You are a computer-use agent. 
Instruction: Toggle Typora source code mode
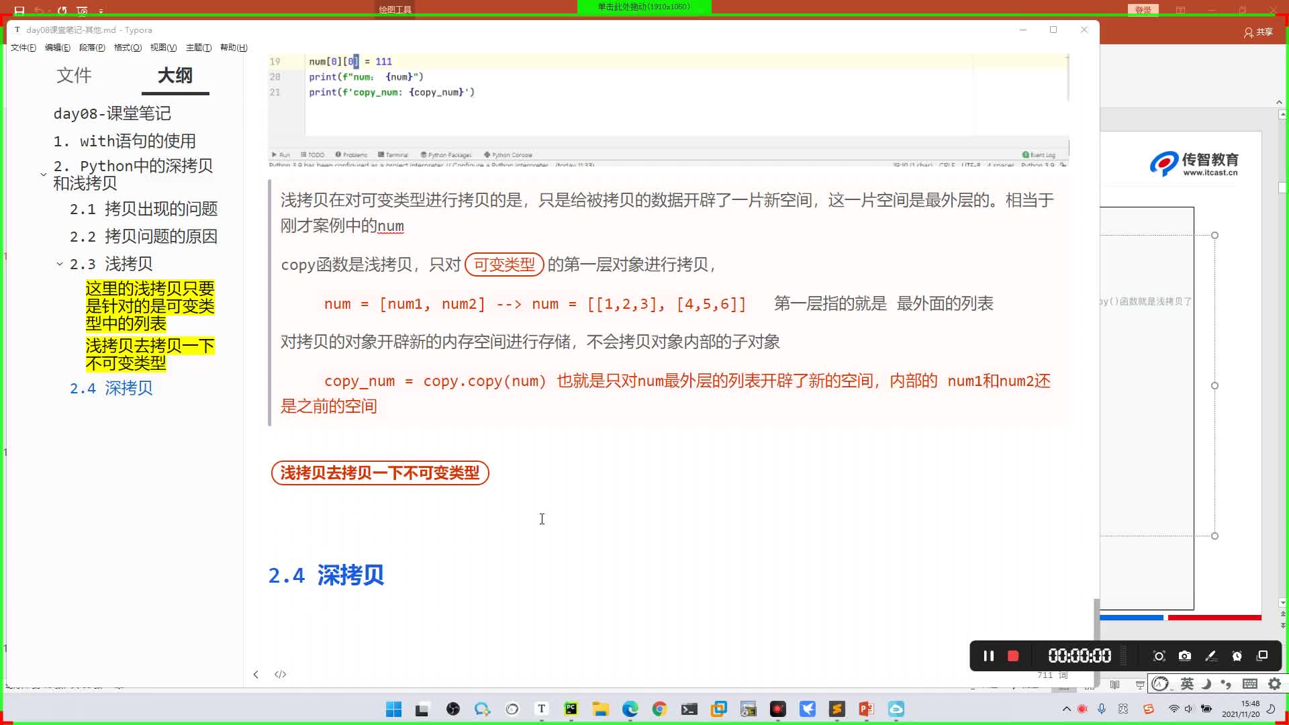[x=281, y=674]
